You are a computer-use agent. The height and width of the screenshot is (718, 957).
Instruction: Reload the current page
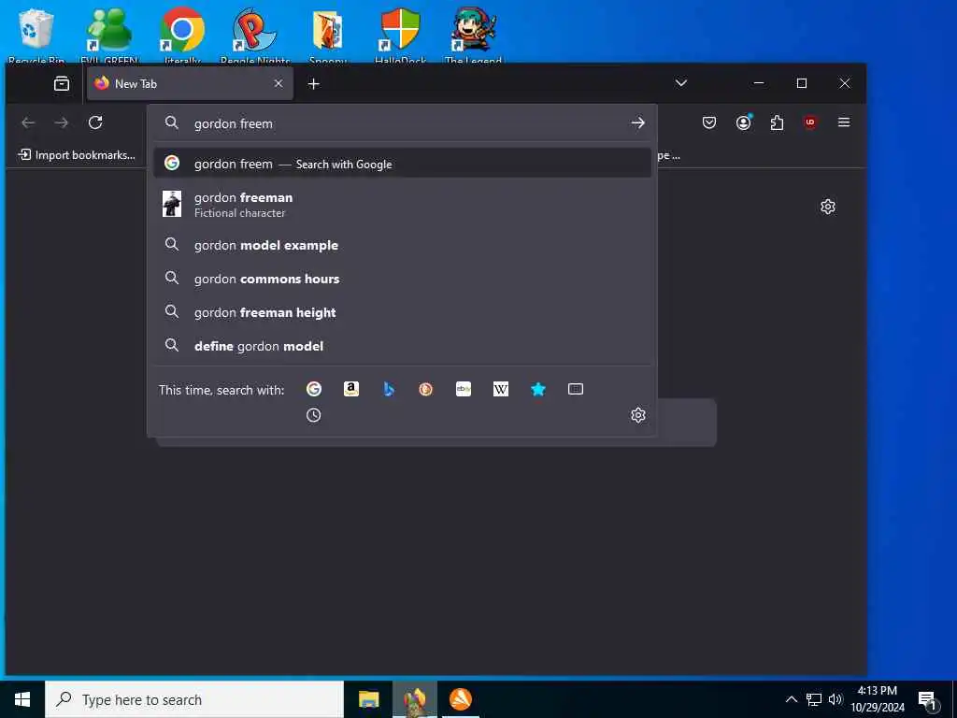coord(95,122)
